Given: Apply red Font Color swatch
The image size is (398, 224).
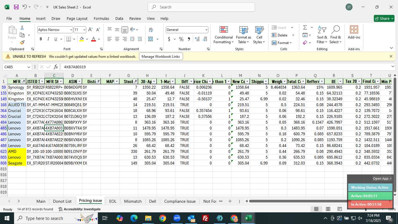Looking at the screenshot, I should [x=94, y=39].
